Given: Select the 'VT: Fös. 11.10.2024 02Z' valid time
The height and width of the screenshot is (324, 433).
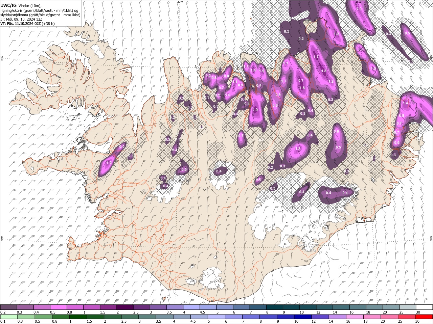Looking at the screenshot, I should point(21,24).
